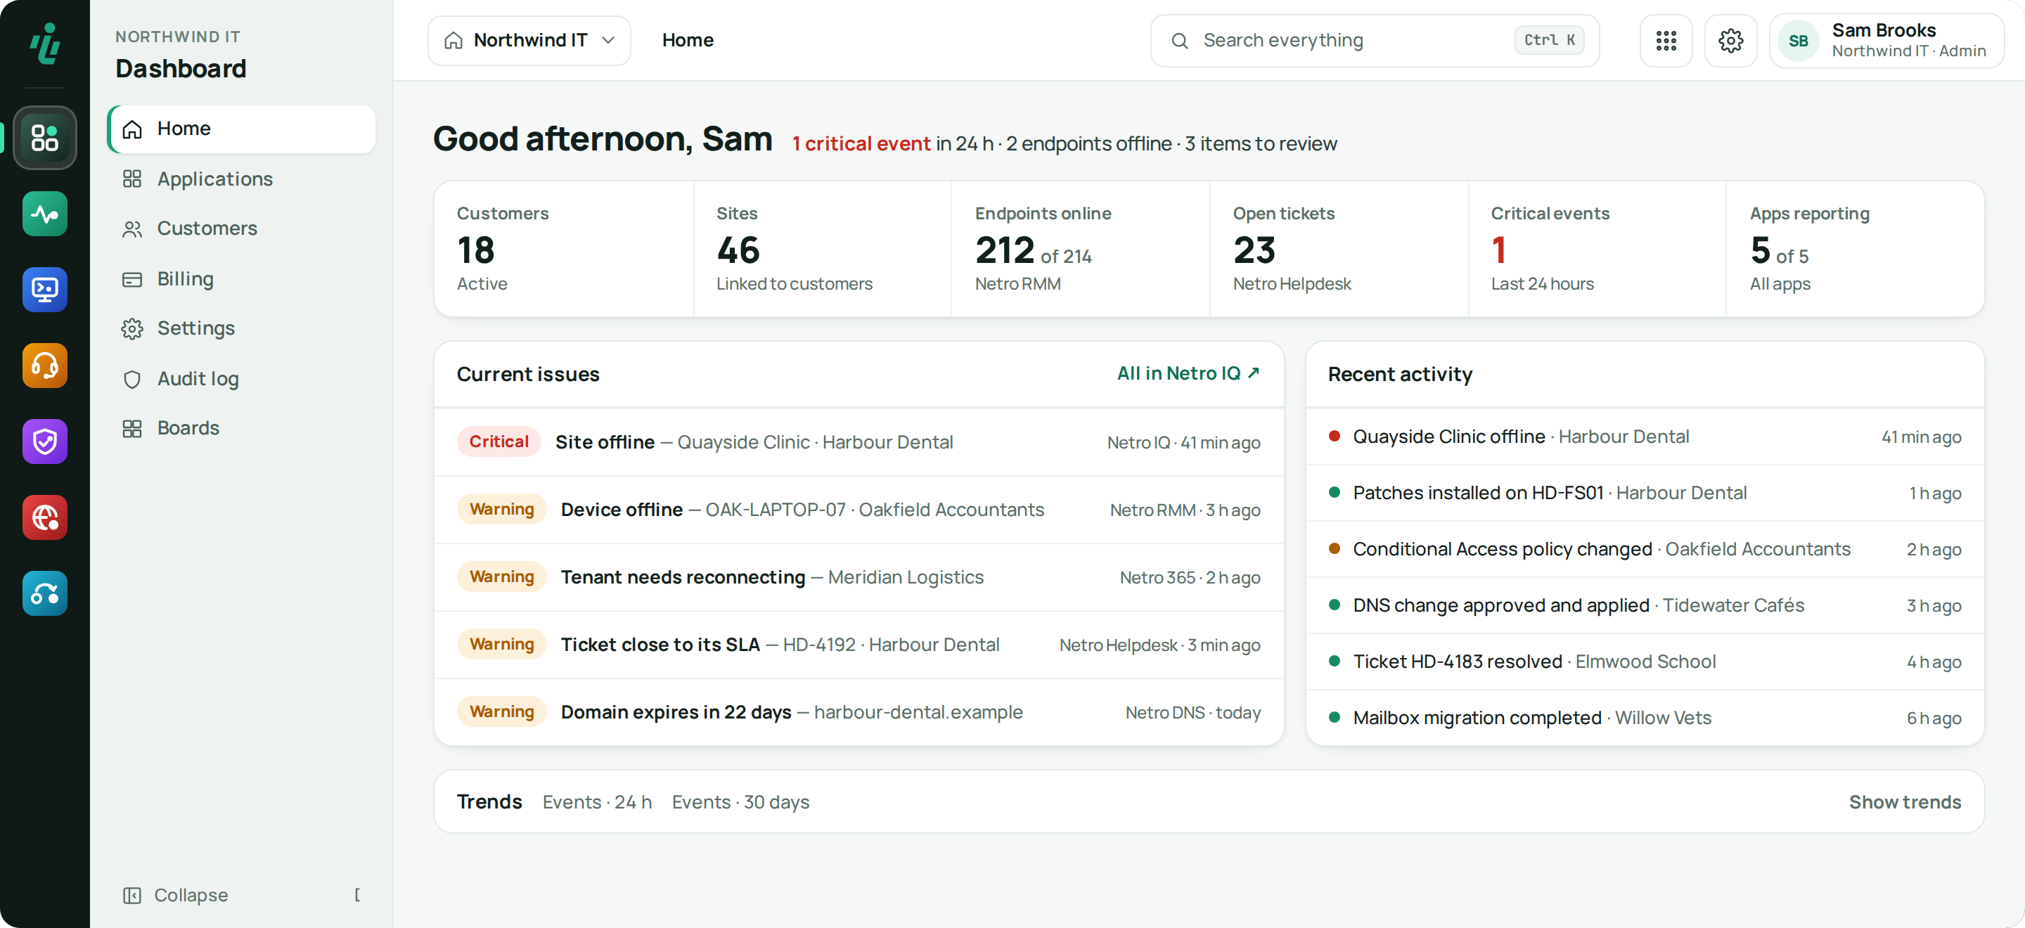The width and height of the screenshot is (2025, 928).
Task: Open the Ticket close to its SLA issue
Action: pyautogui.click(x=859, y=645)
